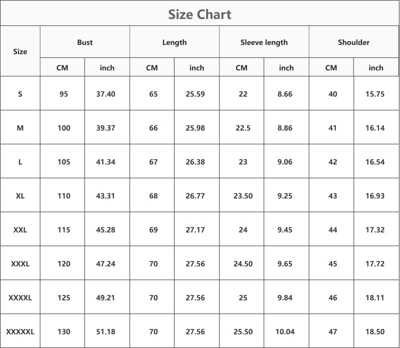The height and width of the screenshot is (348, 400).
Task: Click the Shoulder column header
Action: point(354,42)
